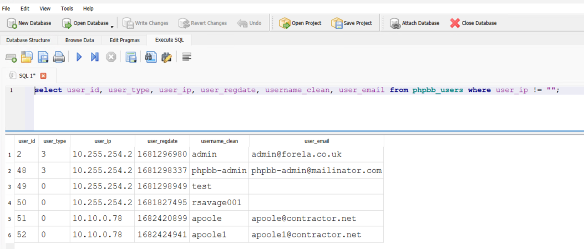
Task: Click user_regdate column header
Action: 162,141
